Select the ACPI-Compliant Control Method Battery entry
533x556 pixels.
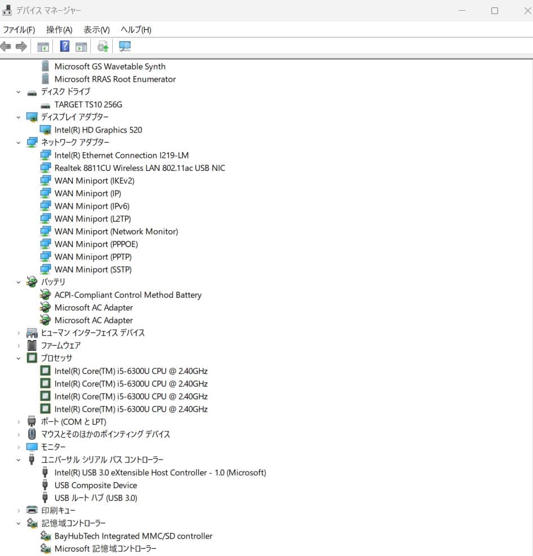[x=127, y=294]
